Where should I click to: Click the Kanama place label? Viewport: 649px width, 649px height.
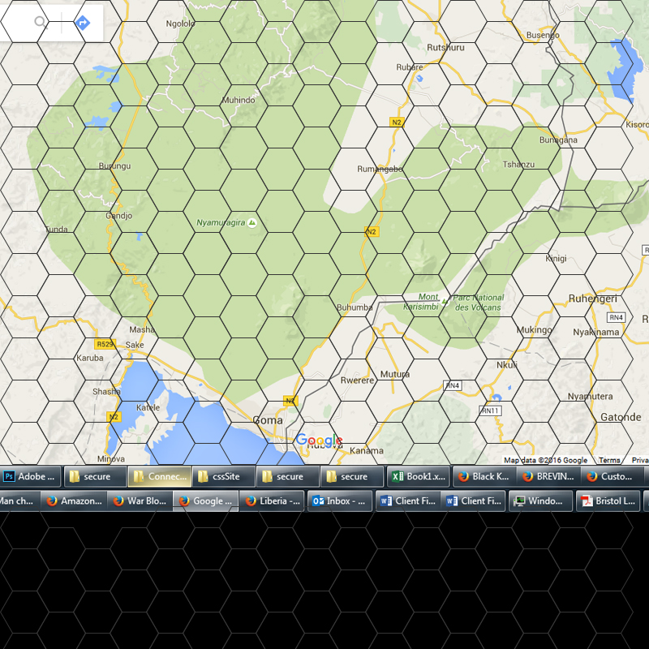point(367,450)
